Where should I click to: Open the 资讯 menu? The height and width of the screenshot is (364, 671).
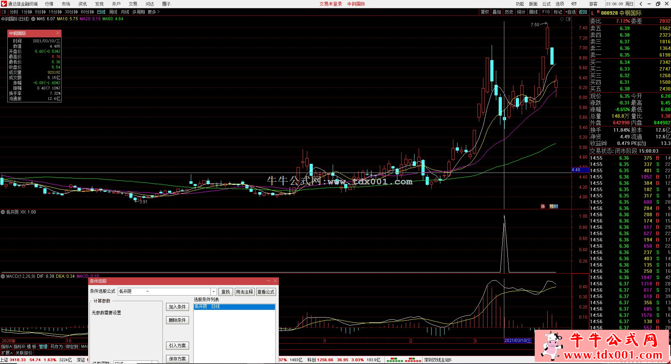pyautogui.click(x=83, y=4)
